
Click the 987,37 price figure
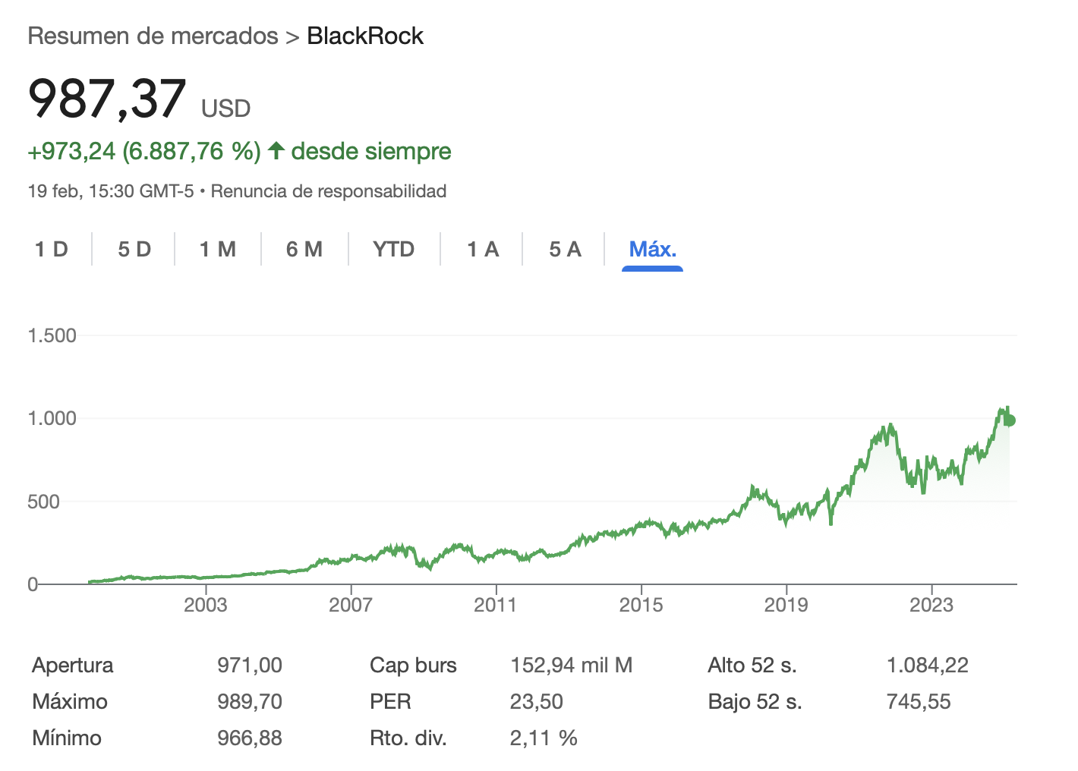[x=107, y=99]
